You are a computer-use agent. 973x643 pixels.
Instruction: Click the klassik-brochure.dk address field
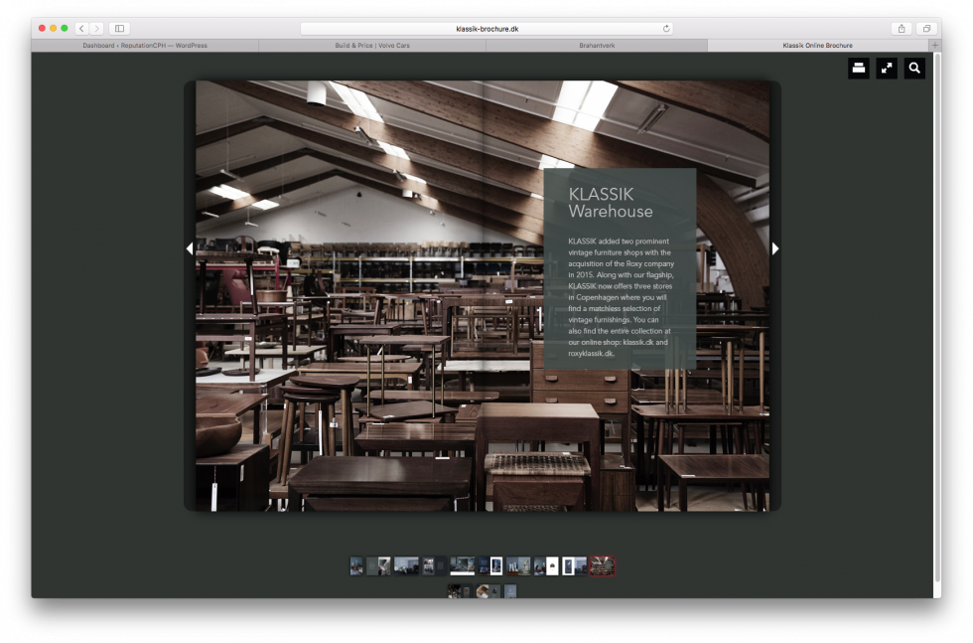tap(486, 29)
